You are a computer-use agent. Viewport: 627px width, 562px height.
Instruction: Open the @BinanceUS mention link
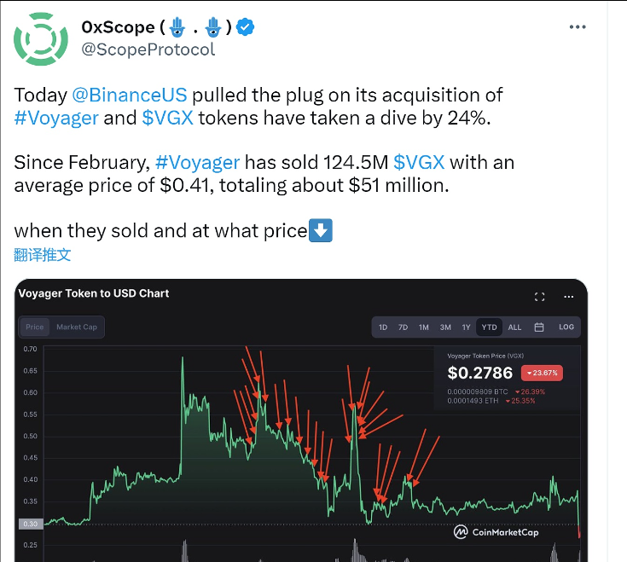click(x=131, y=95)
